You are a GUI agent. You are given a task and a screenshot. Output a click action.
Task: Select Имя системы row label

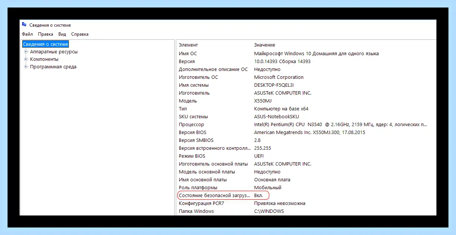click(194, 85)
